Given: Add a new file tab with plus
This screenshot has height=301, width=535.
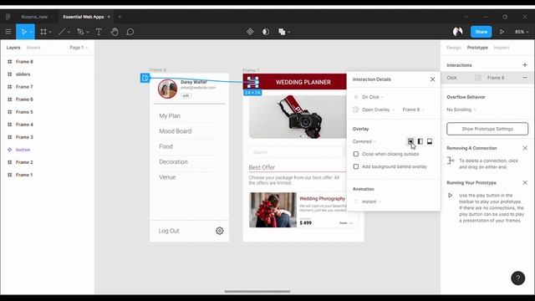Looking at the screenshot, I should (x=120, y=17).
